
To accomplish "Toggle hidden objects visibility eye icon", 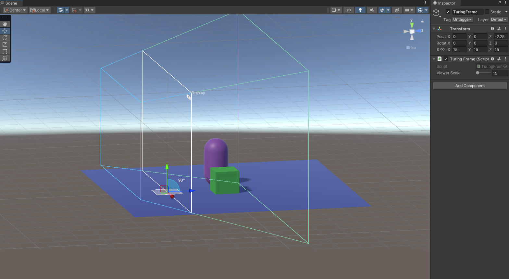I will pos(397,10).
